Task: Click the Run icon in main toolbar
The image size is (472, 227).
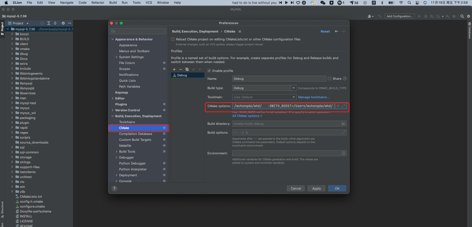Action: (419, 16)
